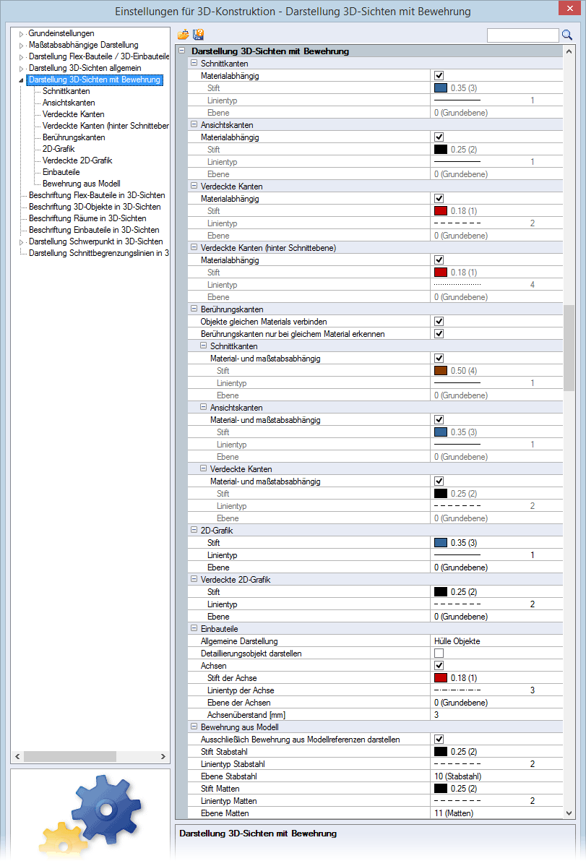
Task: Collapse the Einbauteile property group
Action: click(x=194, y=629)
